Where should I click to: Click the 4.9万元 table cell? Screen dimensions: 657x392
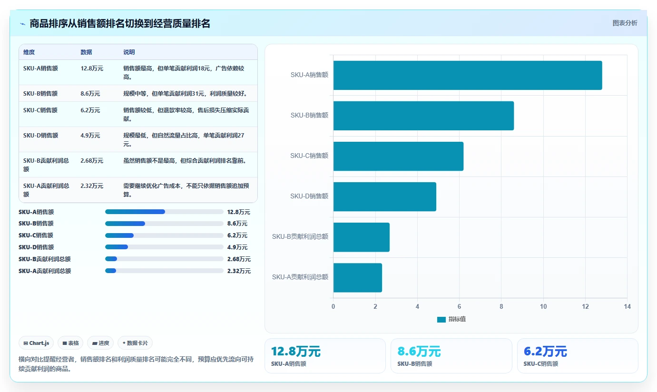click(90, 135)
